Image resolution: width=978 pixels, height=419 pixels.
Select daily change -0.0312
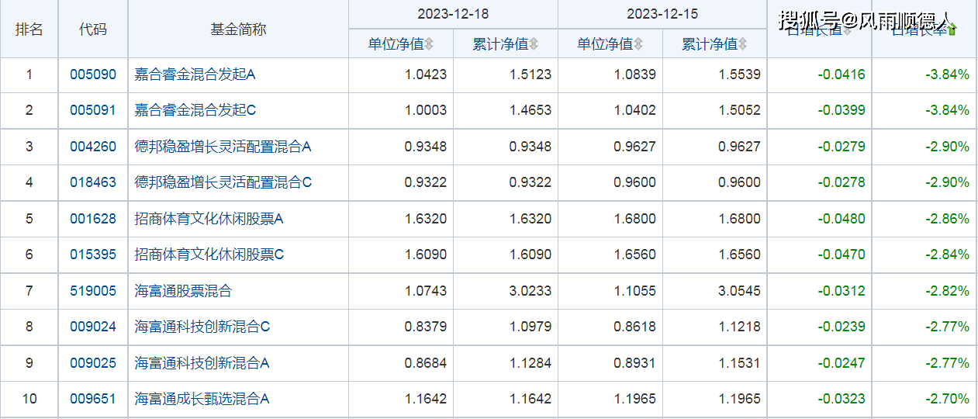pos(841,291)
